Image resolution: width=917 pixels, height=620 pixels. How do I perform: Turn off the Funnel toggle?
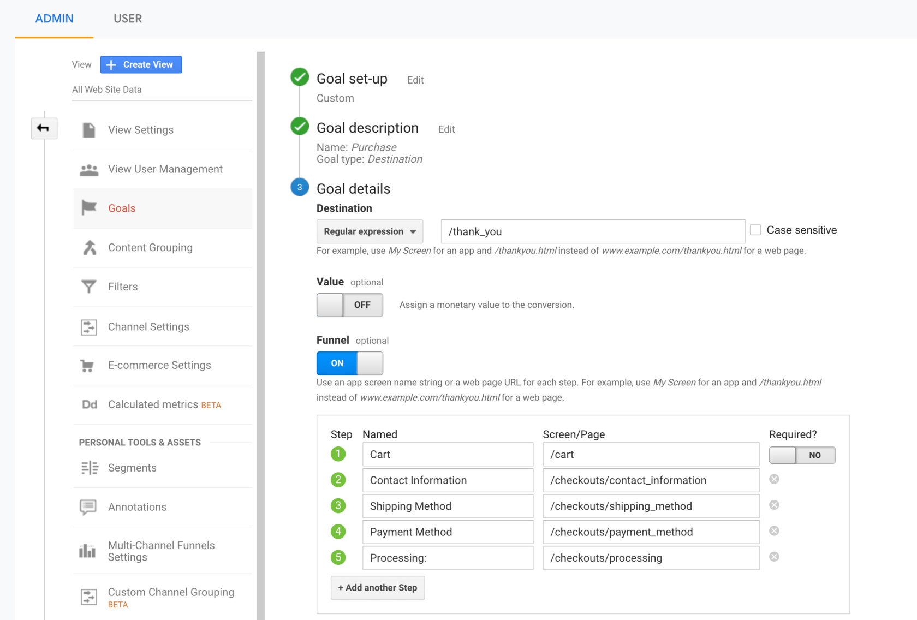[x=349, y=363]
